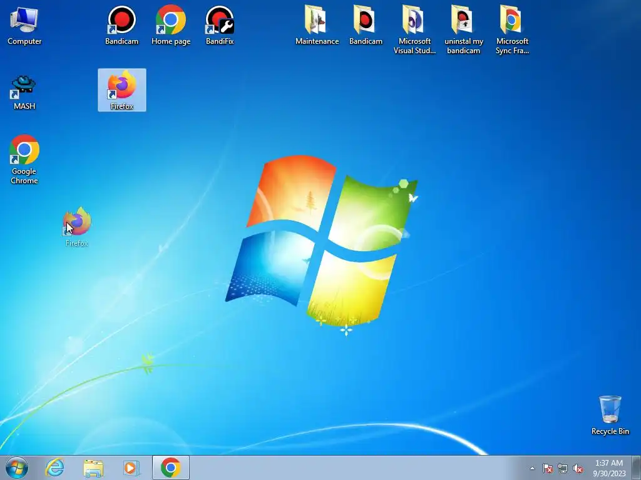Click the muted volume tray icon
641x480 pixels.
point(578,468)
